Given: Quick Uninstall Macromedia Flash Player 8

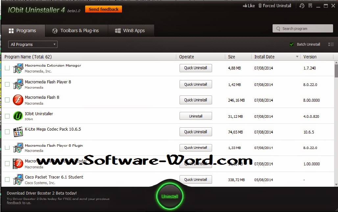Looking at the screenshot, I should pos(196,84).
